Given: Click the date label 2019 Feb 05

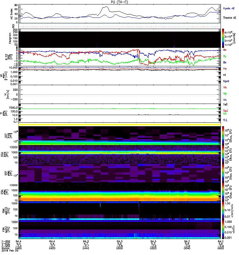Looking at the screenshot, I should [x=10, y=251].
